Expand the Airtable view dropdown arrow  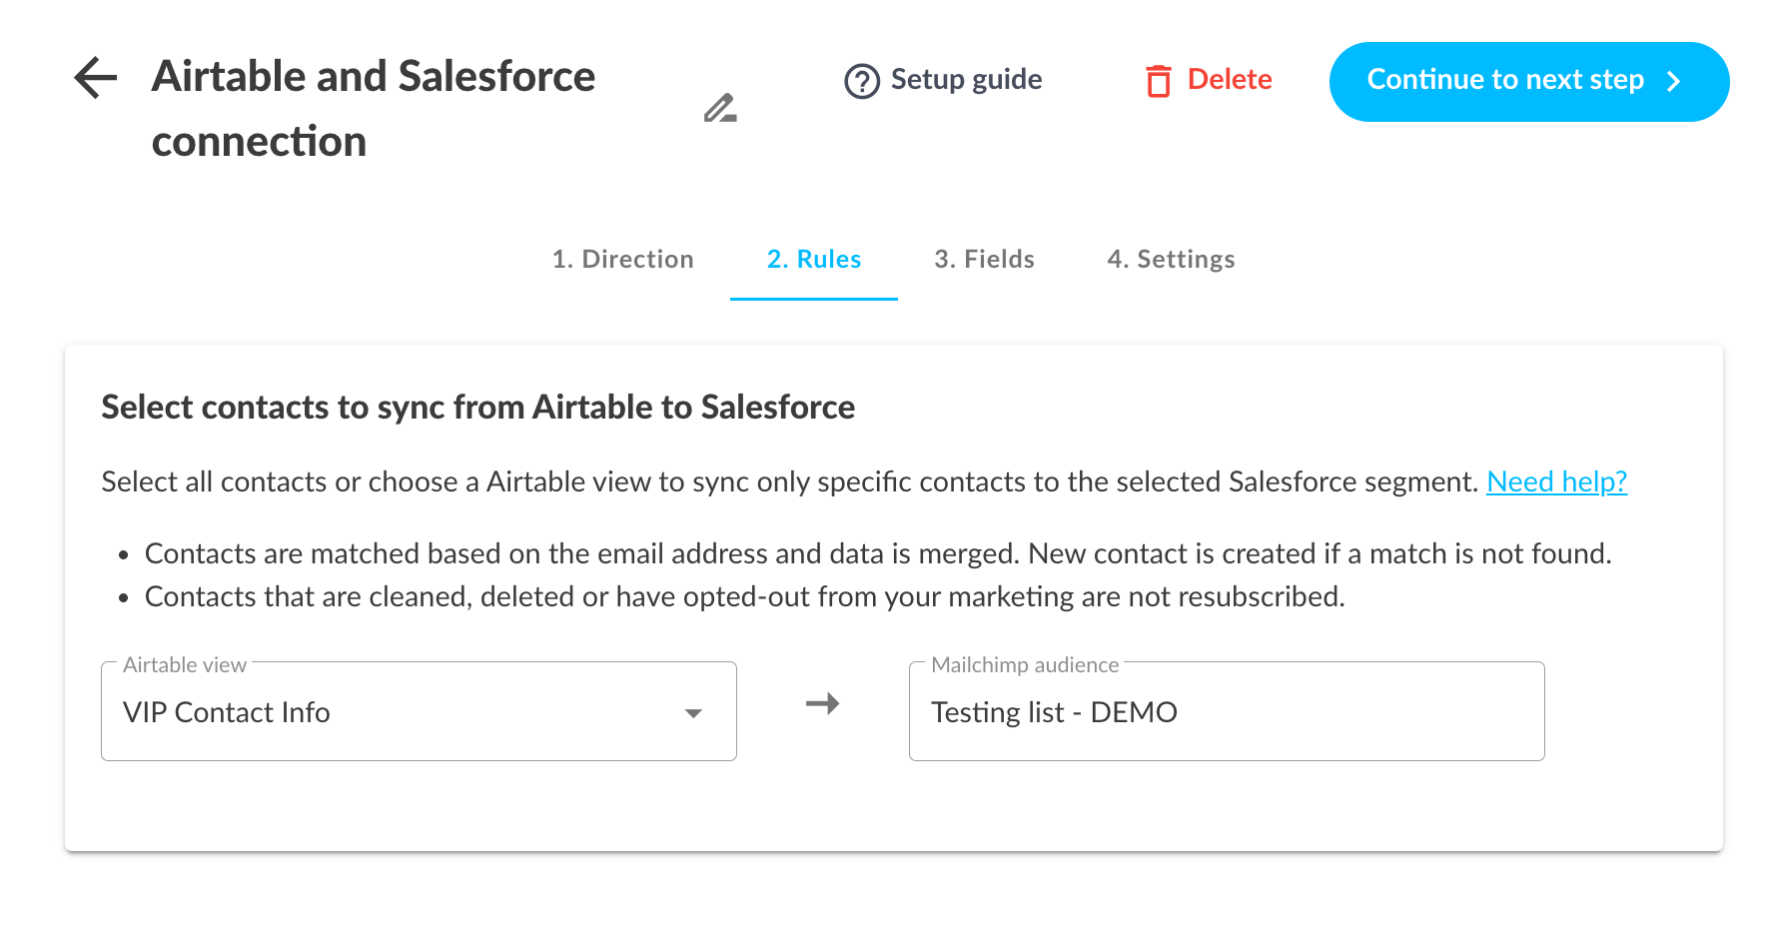click(693, 713)
